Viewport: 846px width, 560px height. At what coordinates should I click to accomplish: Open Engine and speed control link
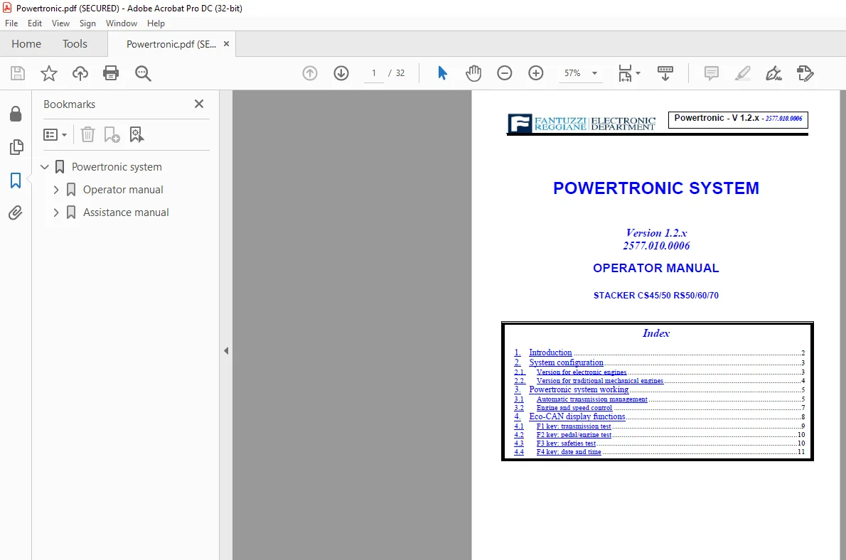coord(574,408)
